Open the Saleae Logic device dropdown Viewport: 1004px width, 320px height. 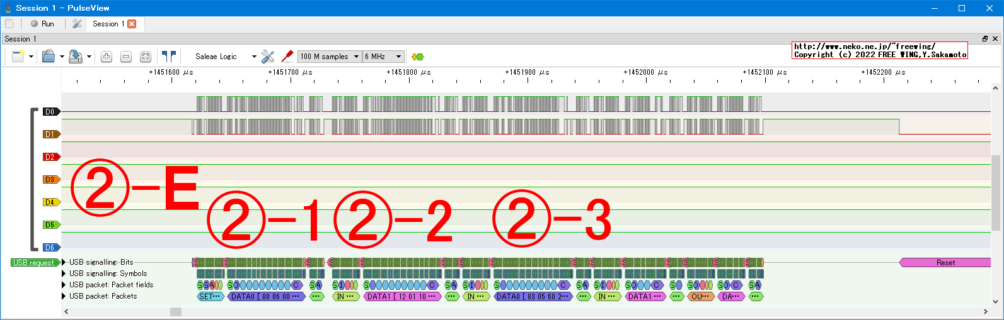click(x=225, y=57)
